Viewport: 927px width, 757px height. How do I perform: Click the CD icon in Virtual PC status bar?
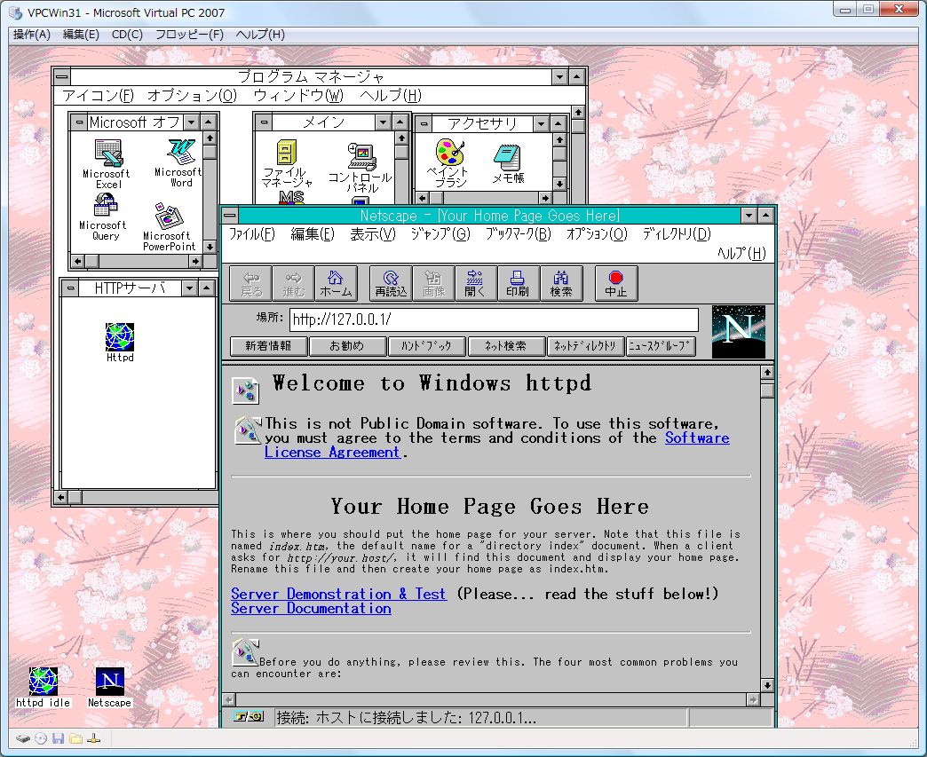[x=40, y=738]
